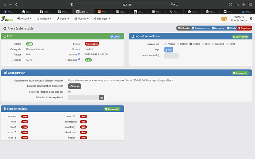
Task: Click the Jeedom logo
Action: pyautogui.click(x=7, y=18)
